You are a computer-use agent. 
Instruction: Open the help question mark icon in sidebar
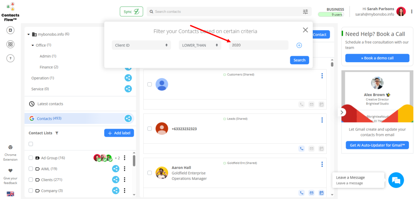click(11, 58)
